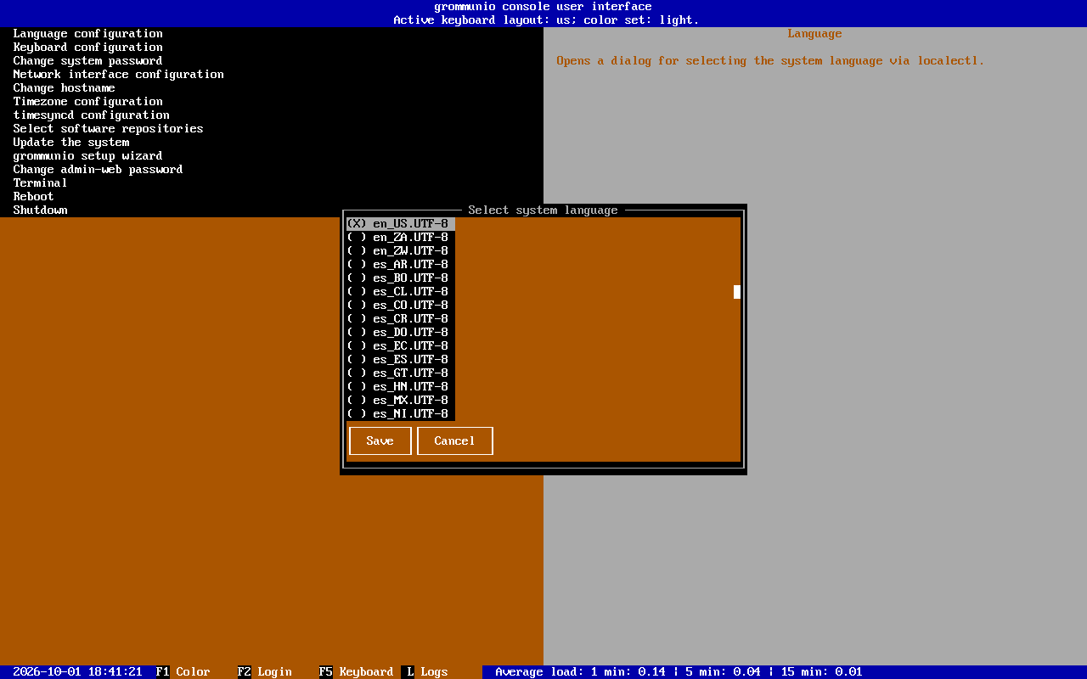Open Timezone configuration
1087x679 pixels.
coord(88,102)
